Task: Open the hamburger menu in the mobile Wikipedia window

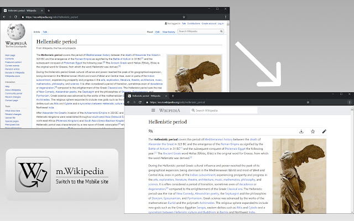Action: tap(153, 110)
